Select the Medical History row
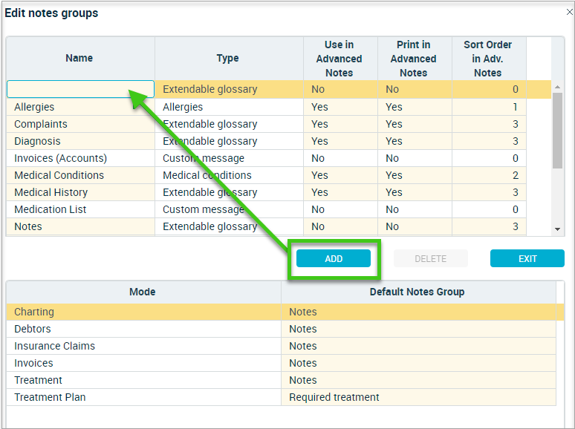Screen dimensions: 575x429 [266, 192]
